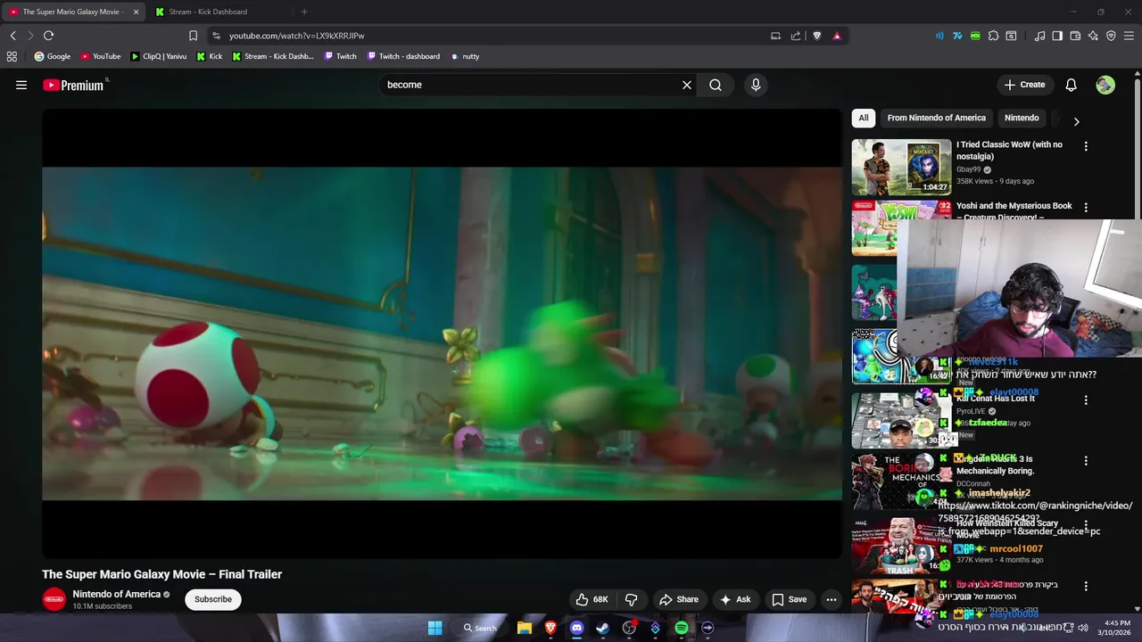Open the nutty bookmark
This screenshot has height=642, width=1142.
465,56
